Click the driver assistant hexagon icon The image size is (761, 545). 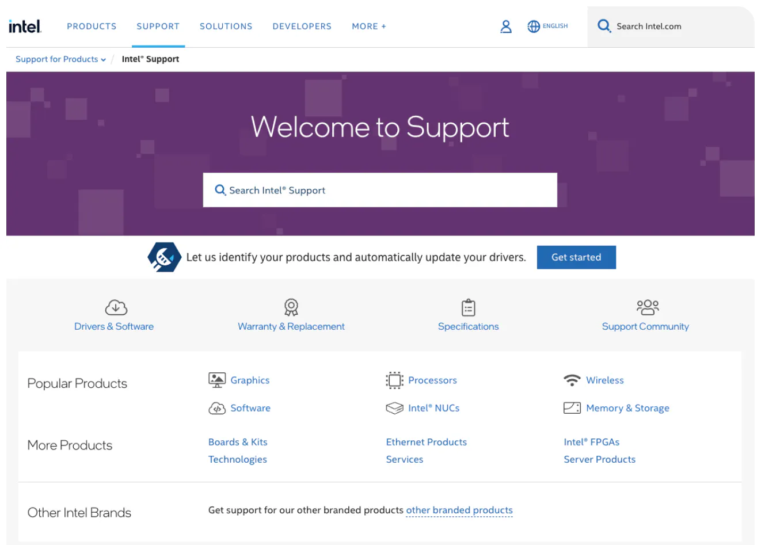point(165,257)
